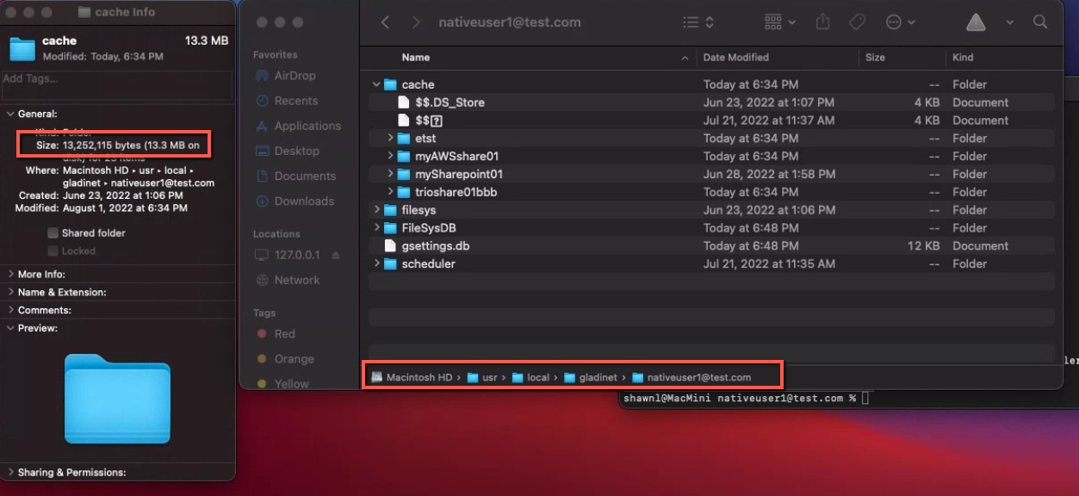Expand the Name & Extension section
Viewport: 1079px width, 496px height.
coord(10,292)
